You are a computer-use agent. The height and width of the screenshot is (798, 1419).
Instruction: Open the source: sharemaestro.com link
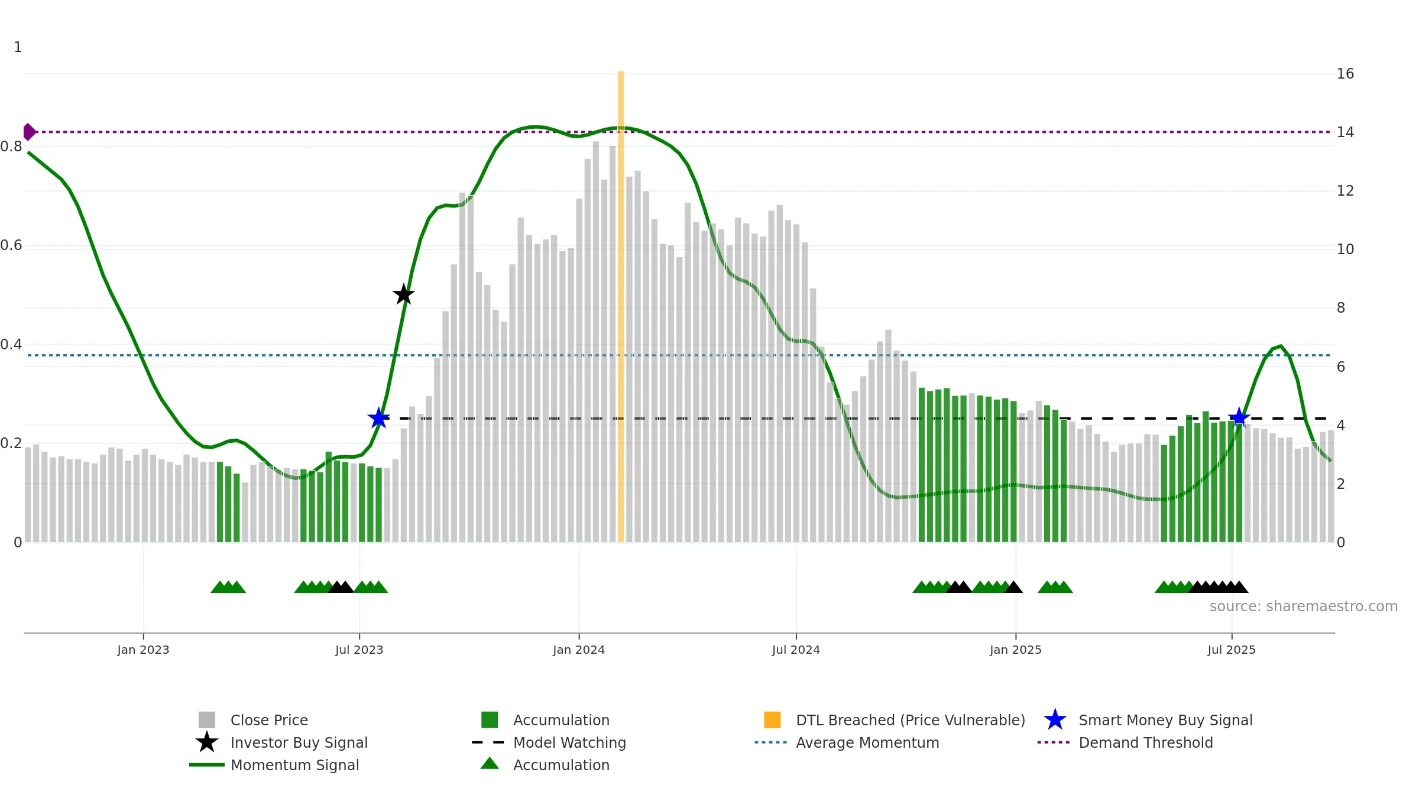pyautogui.click(x=1304, y=606)
